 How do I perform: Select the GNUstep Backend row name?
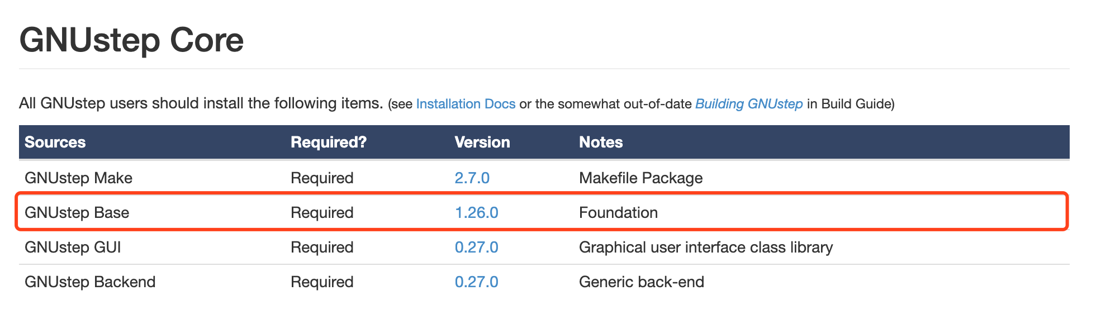click(90, 282)
